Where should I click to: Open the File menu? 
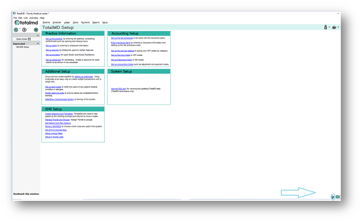(x=15, y=18)
